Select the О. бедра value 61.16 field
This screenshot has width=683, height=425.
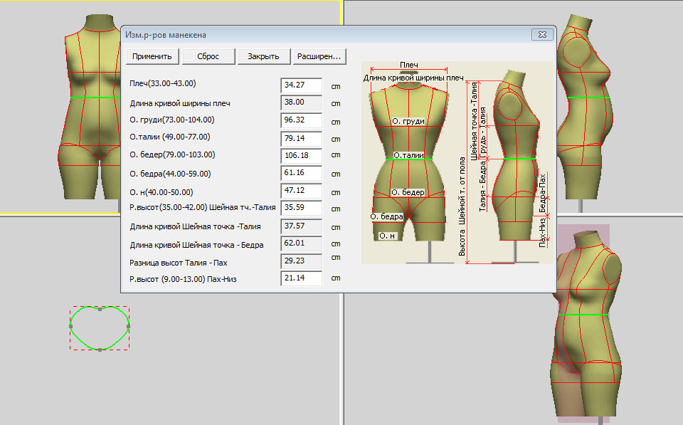click(302, 174)
